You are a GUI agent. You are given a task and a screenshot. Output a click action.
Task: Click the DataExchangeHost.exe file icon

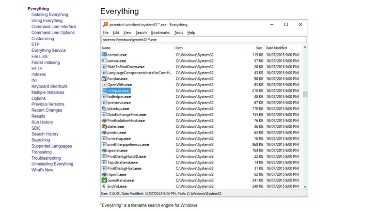(x=104, y=114)
